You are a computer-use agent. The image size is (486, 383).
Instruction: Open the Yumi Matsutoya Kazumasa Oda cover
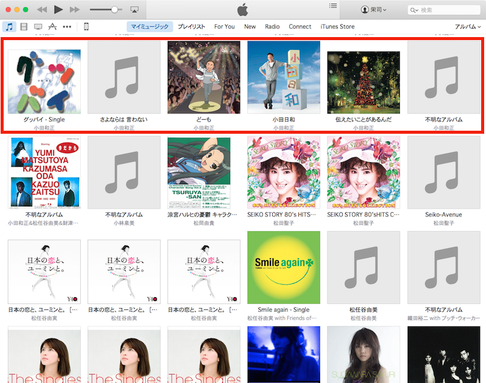44,173
